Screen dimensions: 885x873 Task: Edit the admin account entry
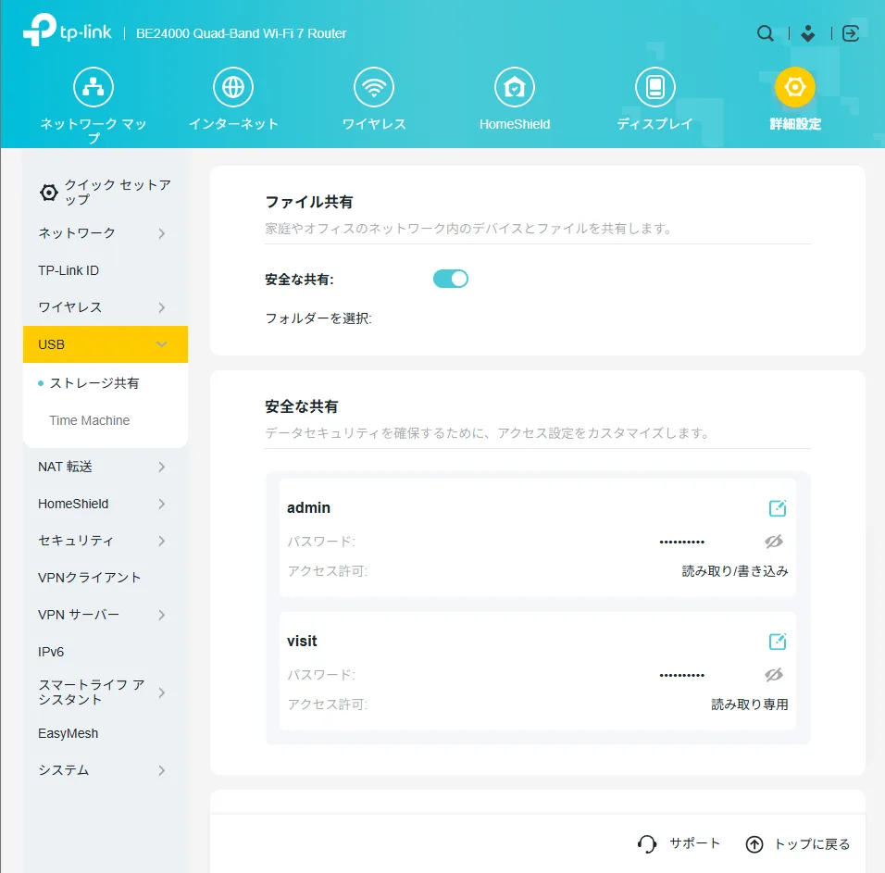pos(778,508)
